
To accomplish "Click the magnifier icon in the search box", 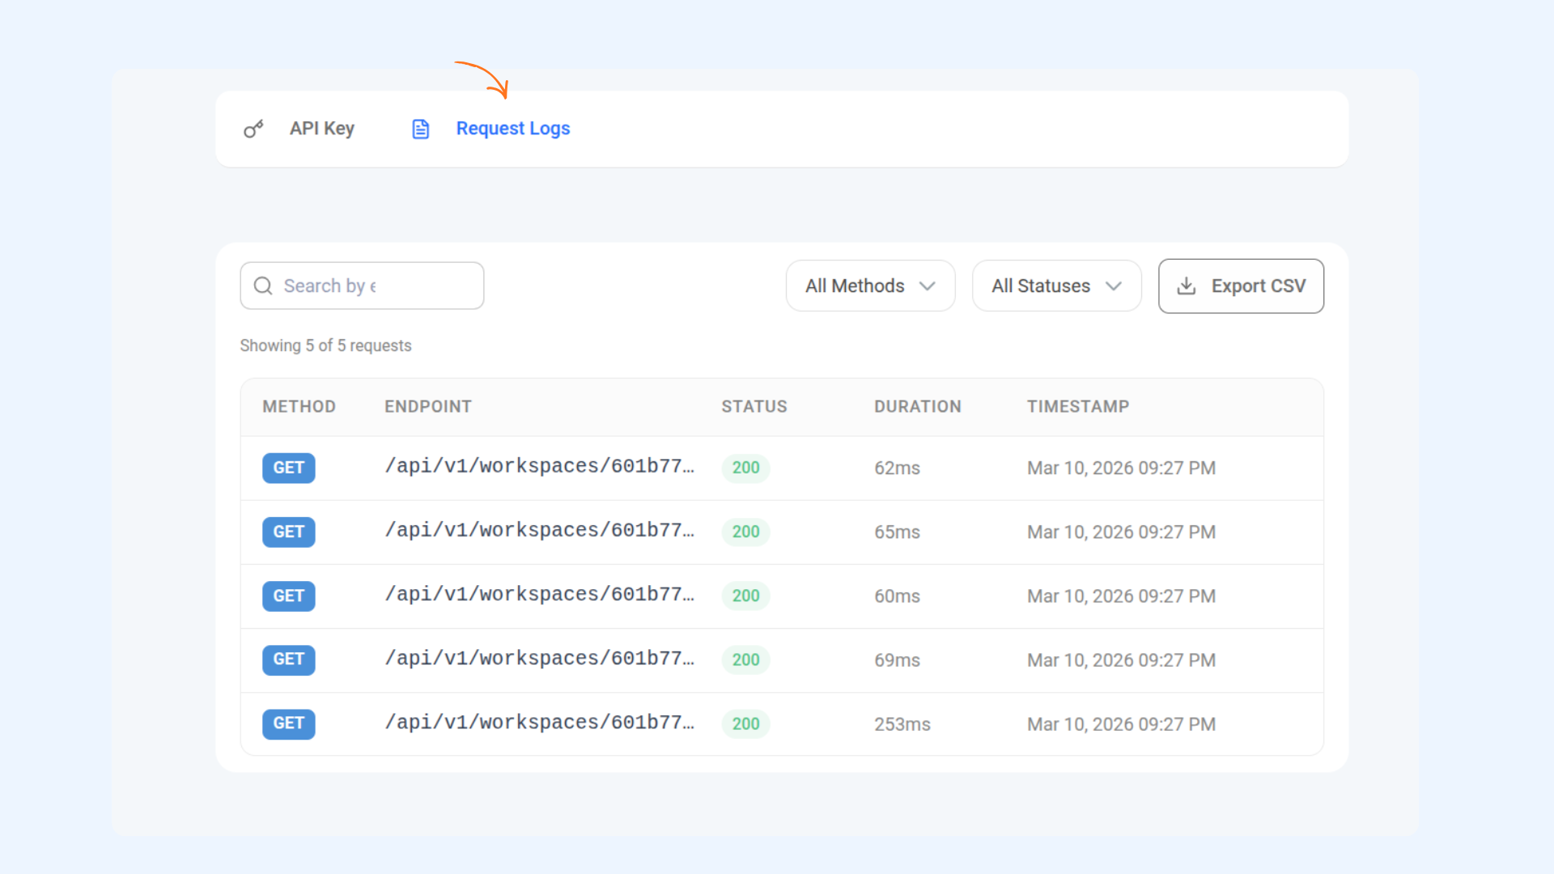I will (263, 286).
